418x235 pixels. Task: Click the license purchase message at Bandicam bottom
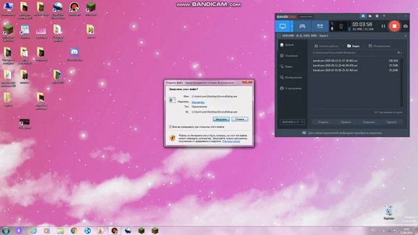pyautogui.click(x=342, y=133)
